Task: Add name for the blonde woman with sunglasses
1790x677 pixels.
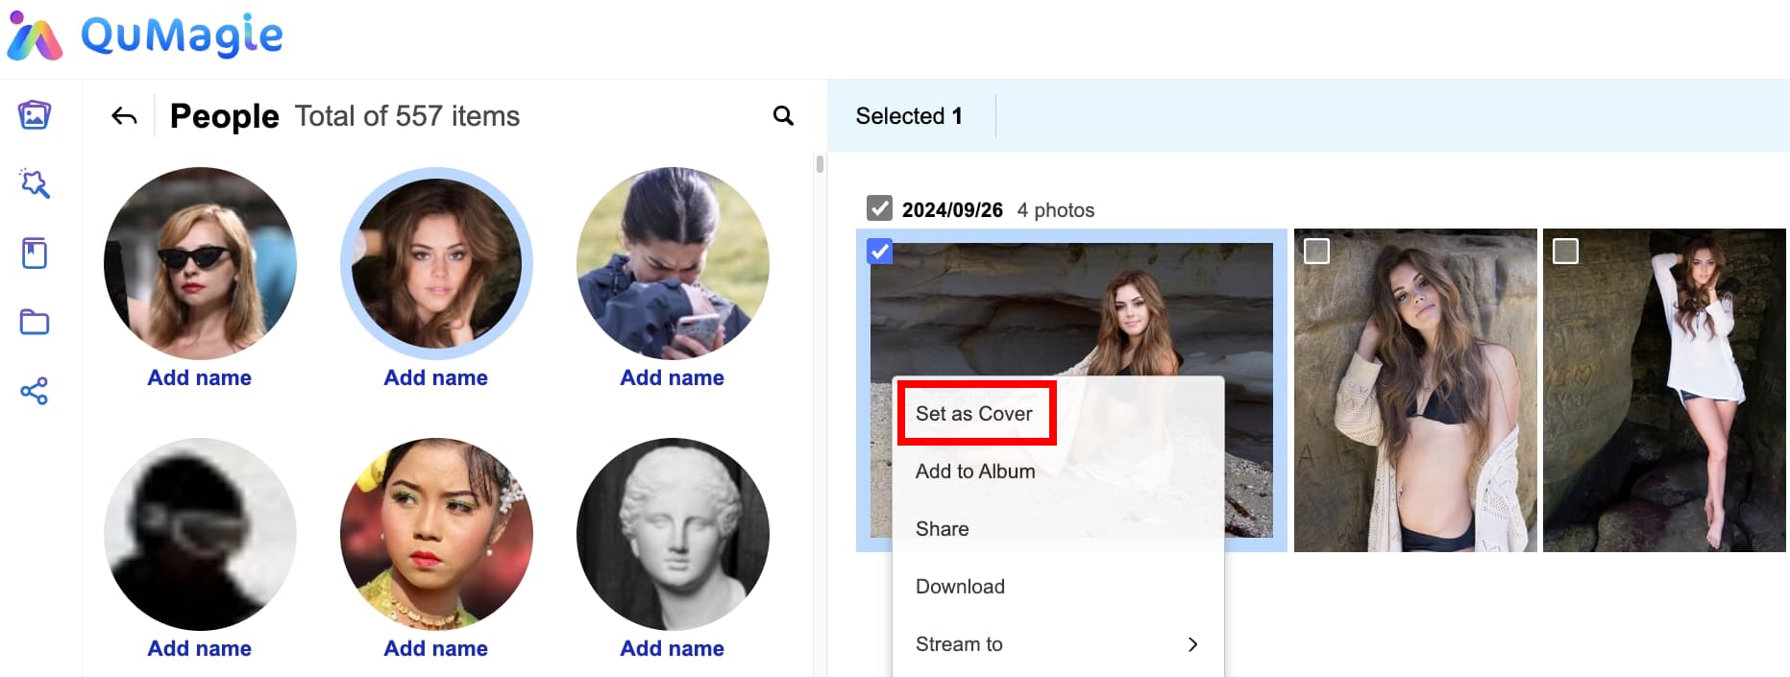Action: [x=200, y=377]
